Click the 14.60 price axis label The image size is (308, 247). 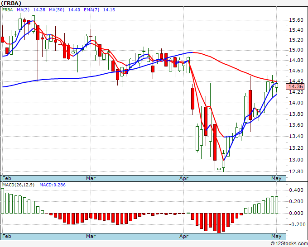[296, 71]
